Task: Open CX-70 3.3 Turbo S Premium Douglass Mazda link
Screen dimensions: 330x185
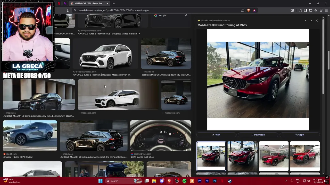Action: tap(102, 75)
